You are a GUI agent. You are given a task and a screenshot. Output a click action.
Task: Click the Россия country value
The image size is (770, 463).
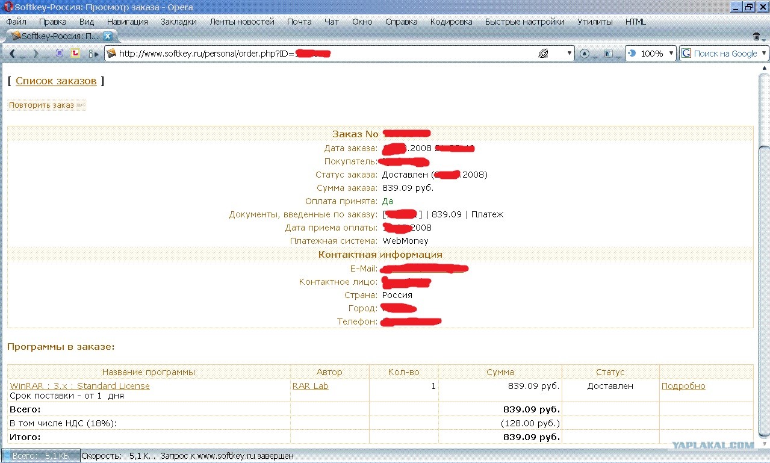point(397,295)
